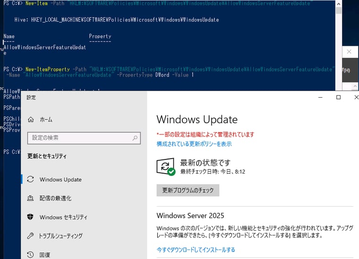Maximize the Settings window
Viewport: 359px width, 259px height.
pos(338,97)
